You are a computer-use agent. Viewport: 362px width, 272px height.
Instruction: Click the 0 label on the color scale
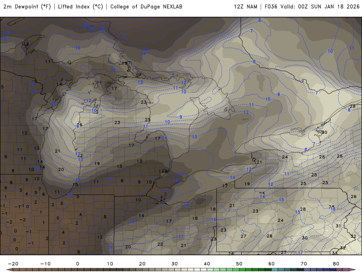(77, 264)
